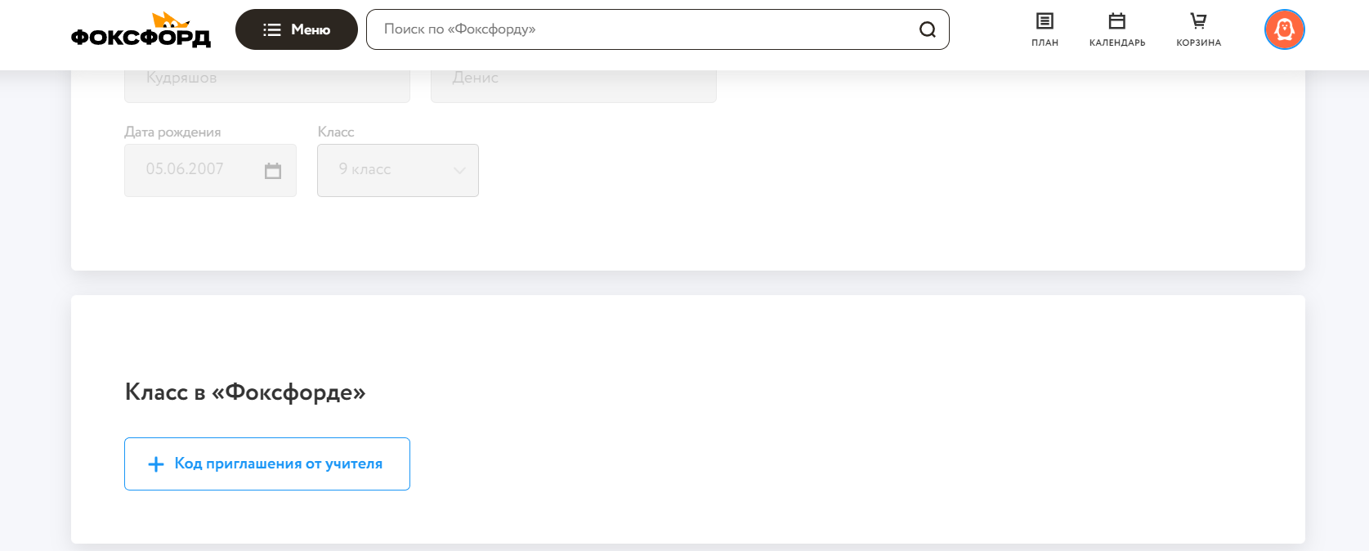Open the date picker calendar icon

(x=273, y=170)
